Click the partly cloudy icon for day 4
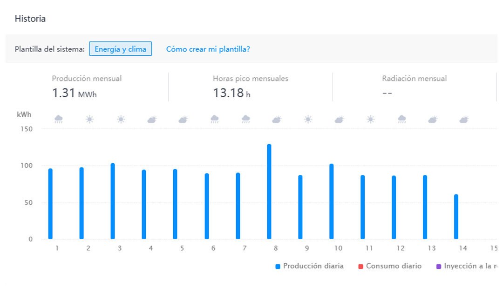 tap(152, 120)
